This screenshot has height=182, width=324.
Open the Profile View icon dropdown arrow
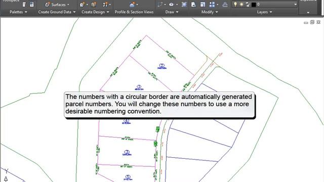pos(137,5)
